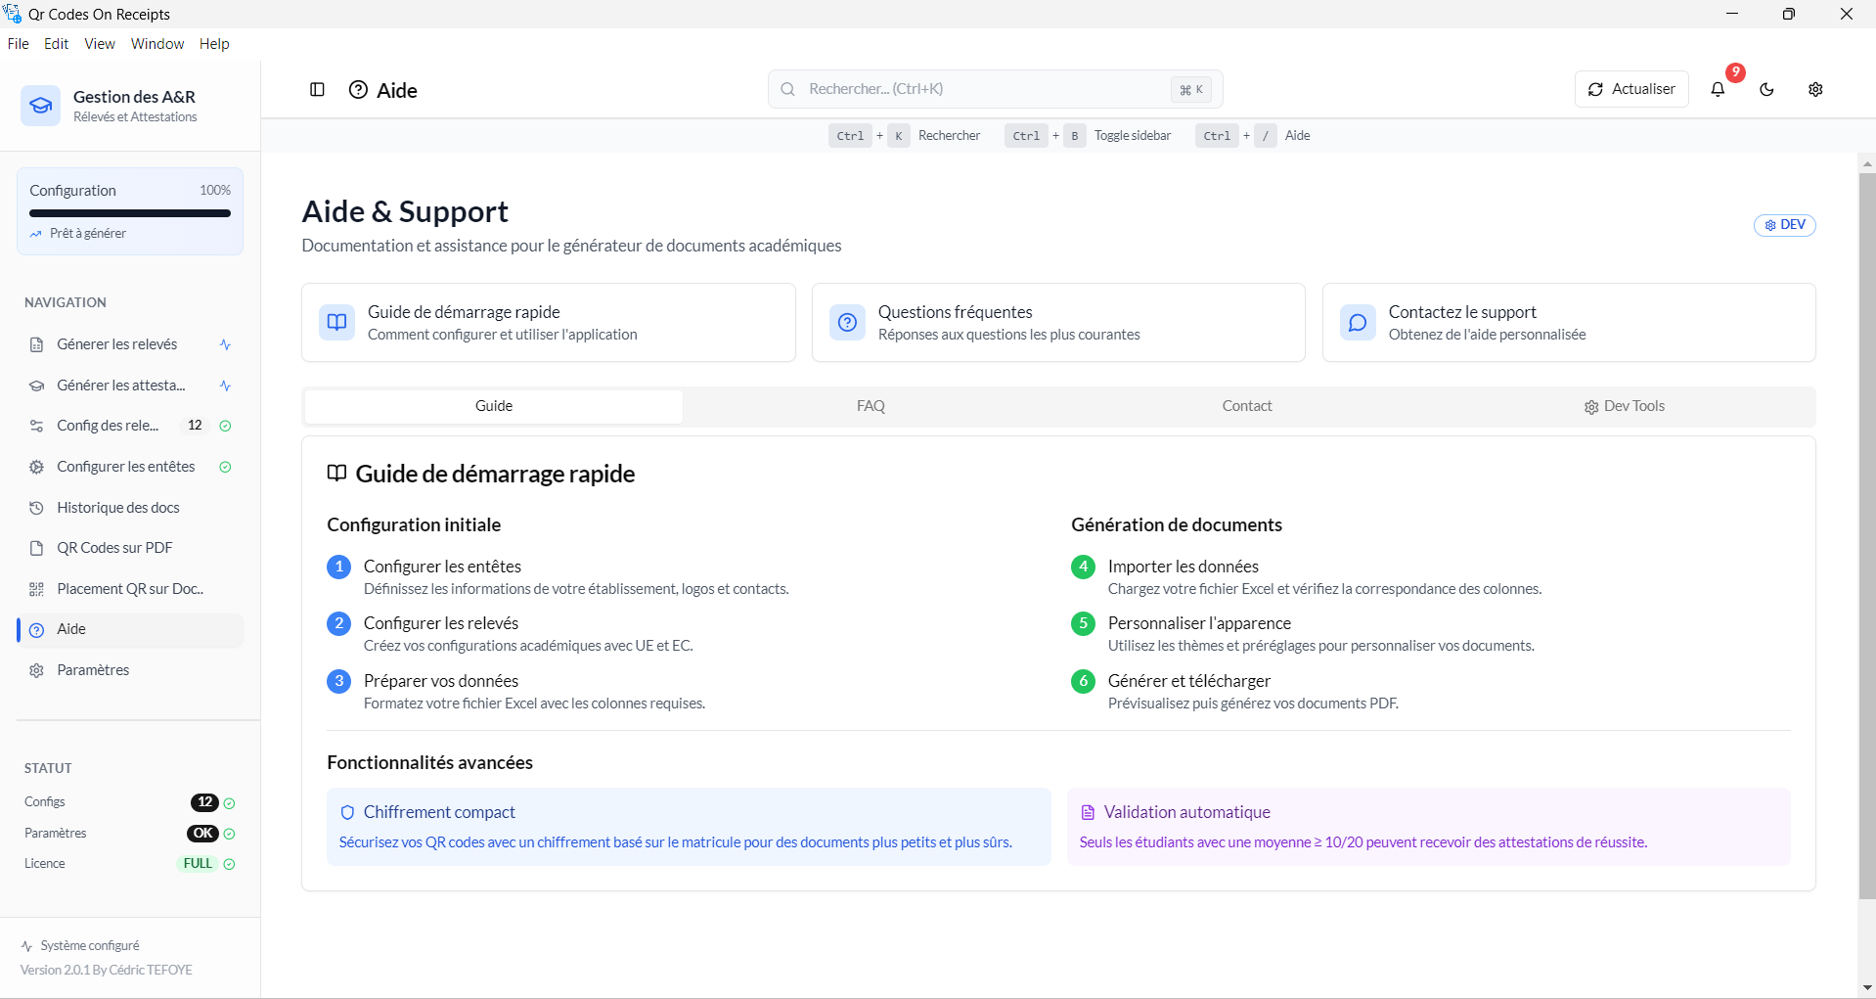Click the Paramètres OK status badge
This screenshot has width=1876, height=999.
click(203, 834)
